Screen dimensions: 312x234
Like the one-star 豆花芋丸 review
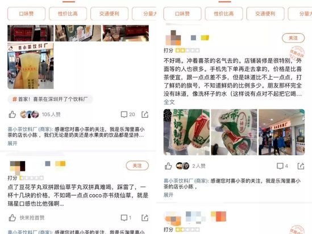coord(12,217)
